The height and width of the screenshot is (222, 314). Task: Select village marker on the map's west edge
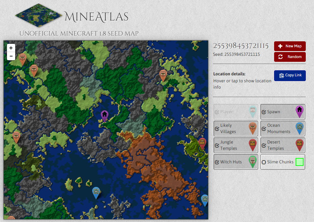coord(16,137)
